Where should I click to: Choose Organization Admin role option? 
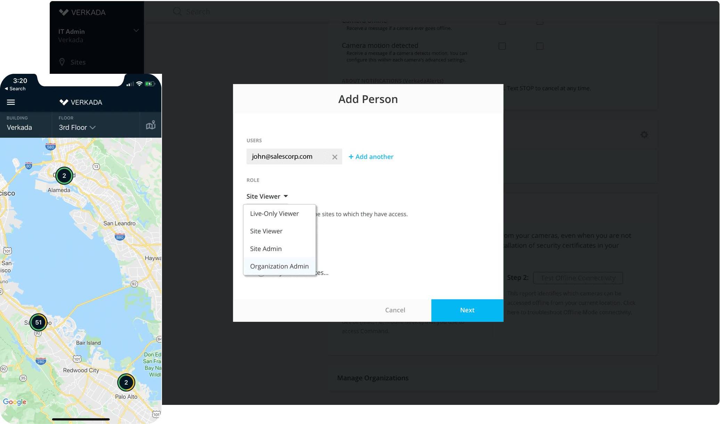tap(279, 266)
